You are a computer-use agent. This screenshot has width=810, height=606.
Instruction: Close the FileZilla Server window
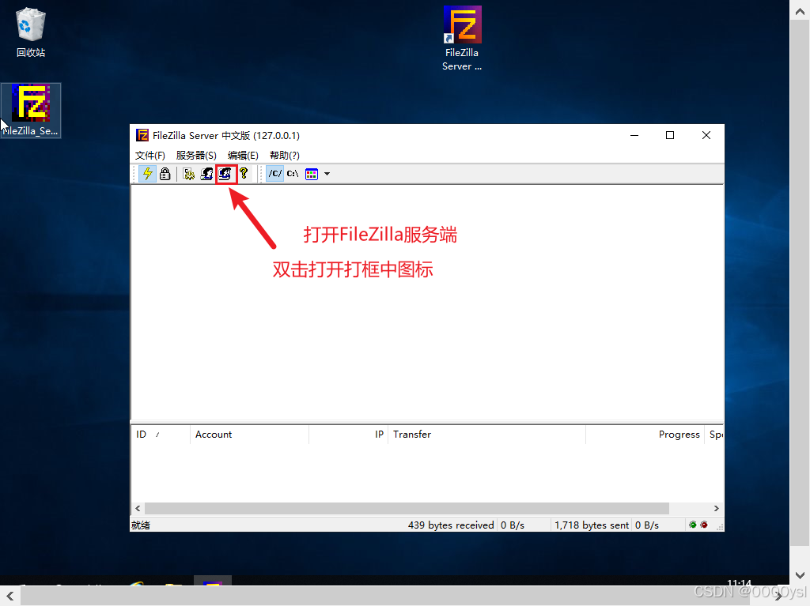click(706, 135)
